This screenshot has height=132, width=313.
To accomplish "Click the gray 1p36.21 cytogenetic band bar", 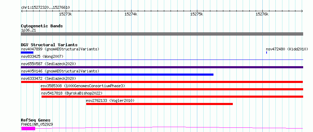I will pos(162,34).
